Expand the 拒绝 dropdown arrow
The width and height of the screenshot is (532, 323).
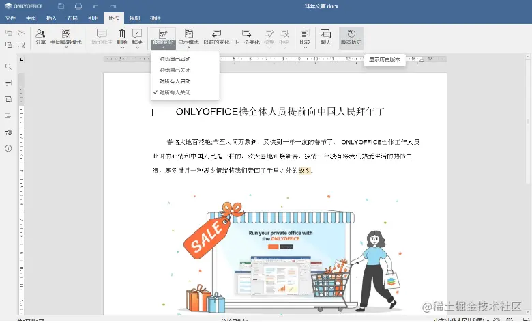point(284,48)
